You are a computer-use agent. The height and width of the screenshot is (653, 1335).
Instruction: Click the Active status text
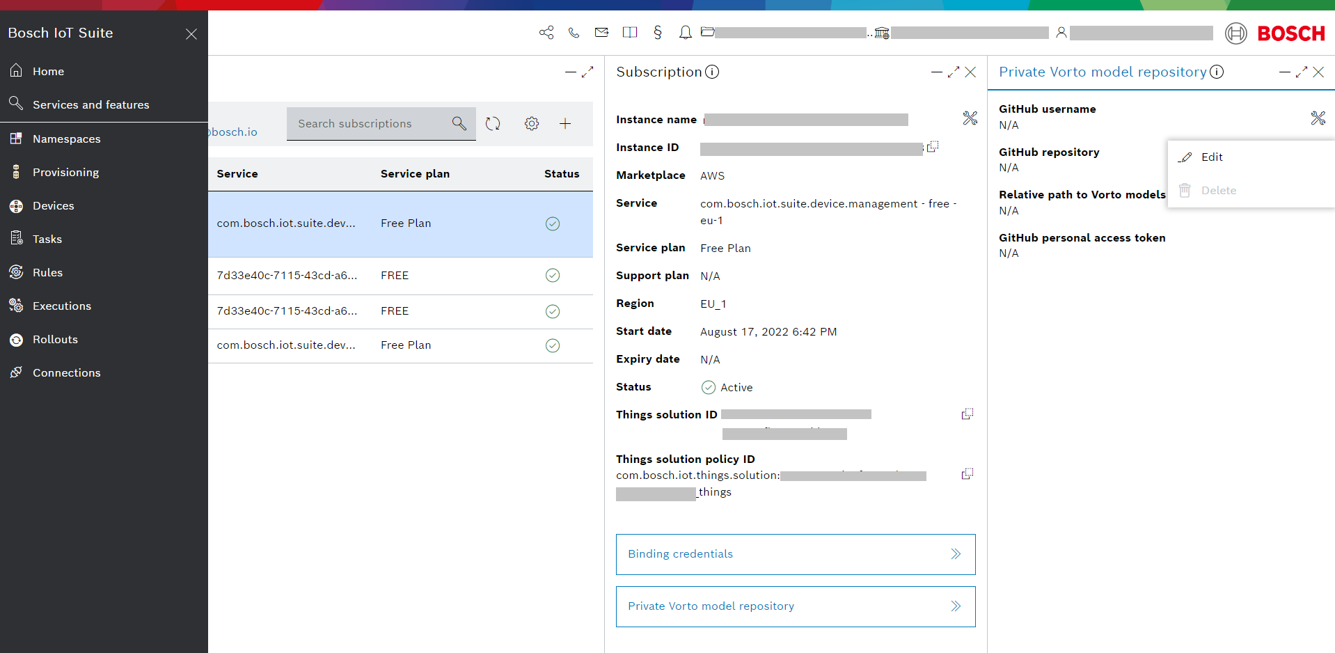(736, 388)
